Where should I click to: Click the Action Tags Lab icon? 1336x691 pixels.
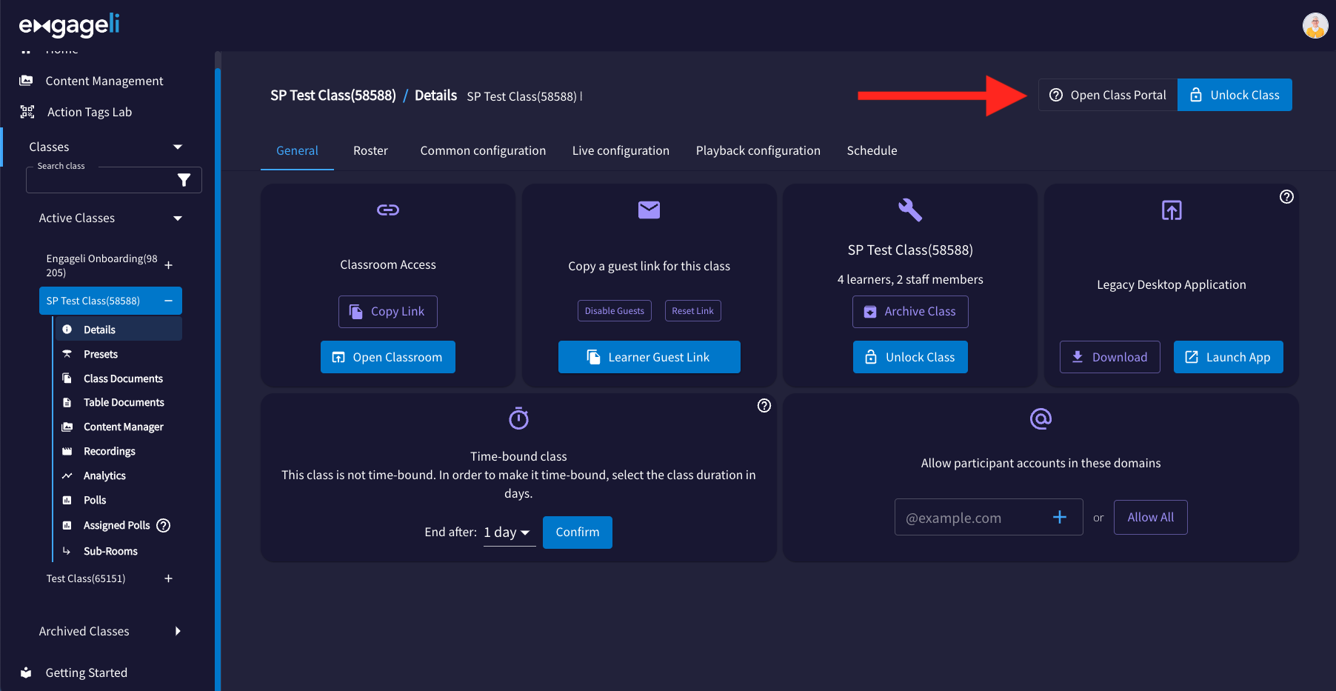pos(27,112)
